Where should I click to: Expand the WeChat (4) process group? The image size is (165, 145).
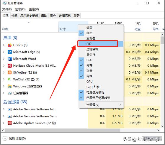coord(4,80)
